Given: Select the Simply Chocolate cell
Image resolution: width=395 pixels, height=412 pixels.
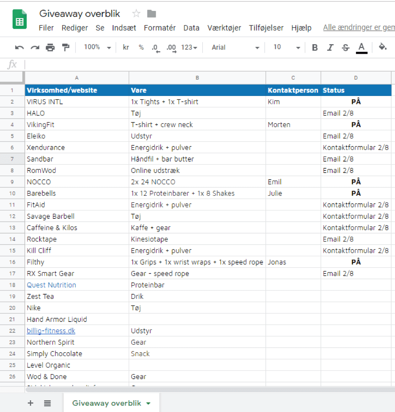Looking at the screenshot, I should (x=77, y=354).
